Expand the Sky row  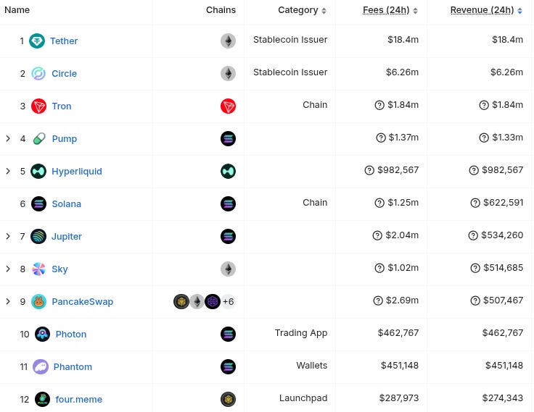coord(8,269)
